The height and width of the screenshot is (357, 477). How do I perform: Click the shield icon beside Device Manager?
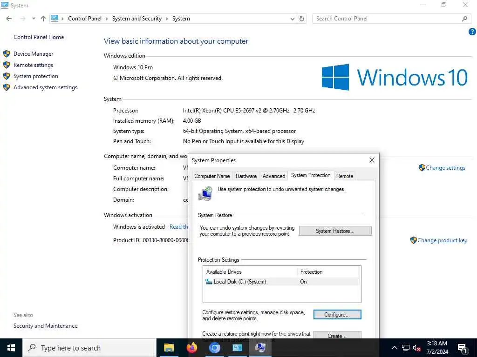(7, 54)
